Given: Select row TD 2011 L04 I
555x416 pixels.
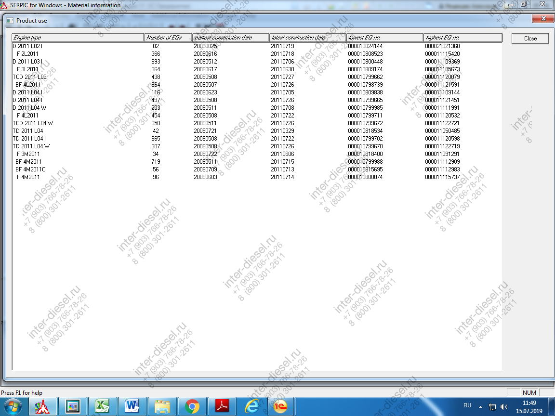Looking at the screenshot, I should pyautogui.click(x=257, y=139).
